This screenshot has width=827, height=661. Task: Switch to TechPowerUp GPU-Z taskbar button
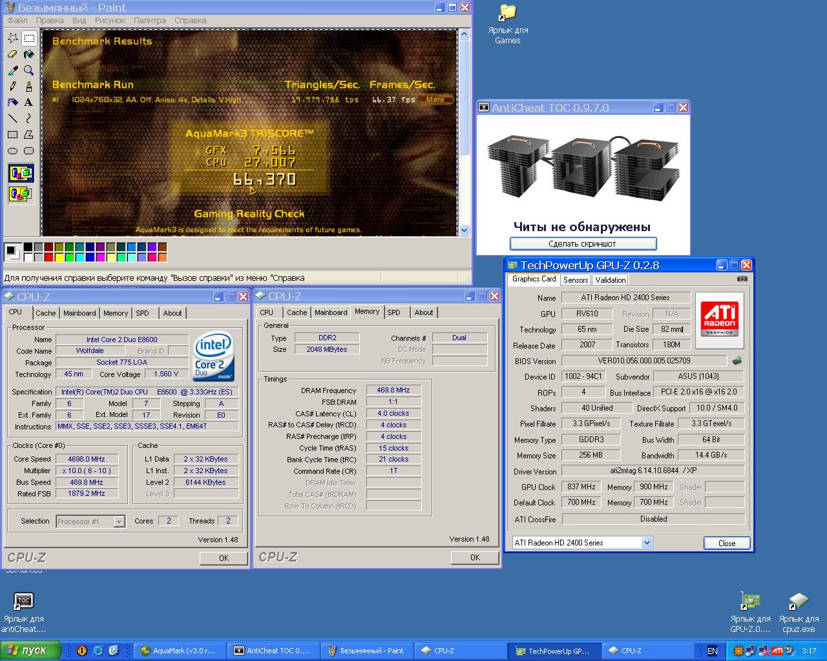click(x=553, y=651)
